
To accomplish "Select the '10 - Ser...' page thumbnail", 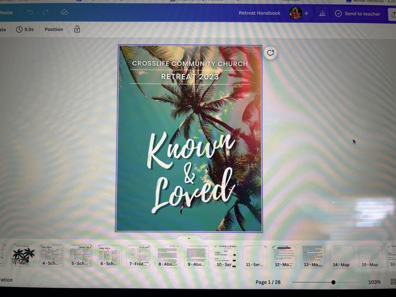I will coord(226,257).
